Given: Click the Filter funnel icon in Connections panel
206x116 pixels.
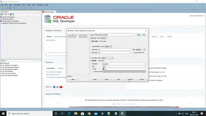Looking at the screenshot, I should pos(8,14).
